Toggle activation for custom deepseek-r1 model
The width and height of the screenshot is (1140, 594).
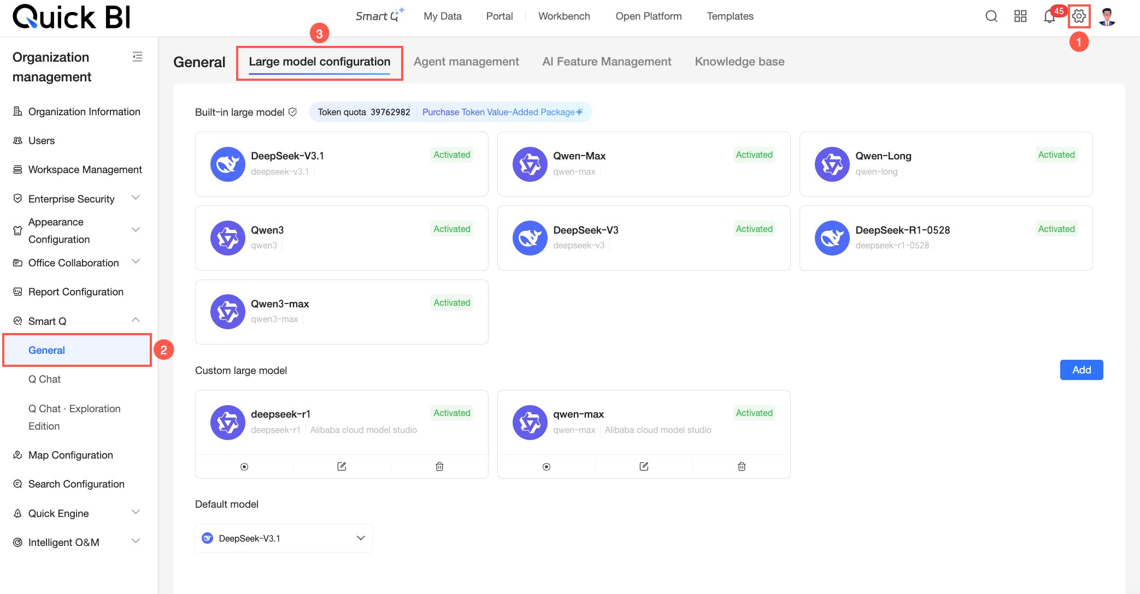coord(244,467)
